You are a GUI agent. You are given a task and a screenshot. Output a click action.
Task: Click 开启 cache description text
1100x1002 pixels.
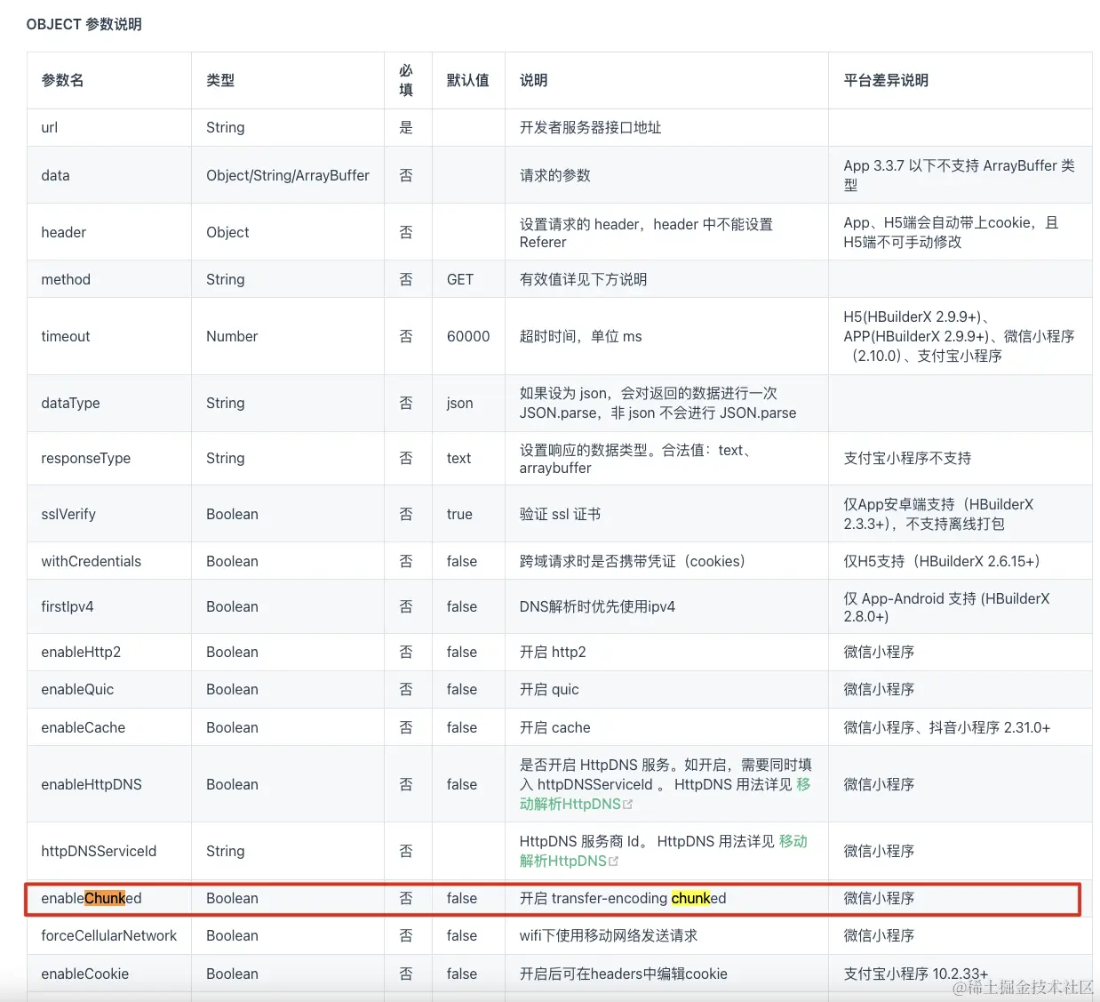click(554, 727)
